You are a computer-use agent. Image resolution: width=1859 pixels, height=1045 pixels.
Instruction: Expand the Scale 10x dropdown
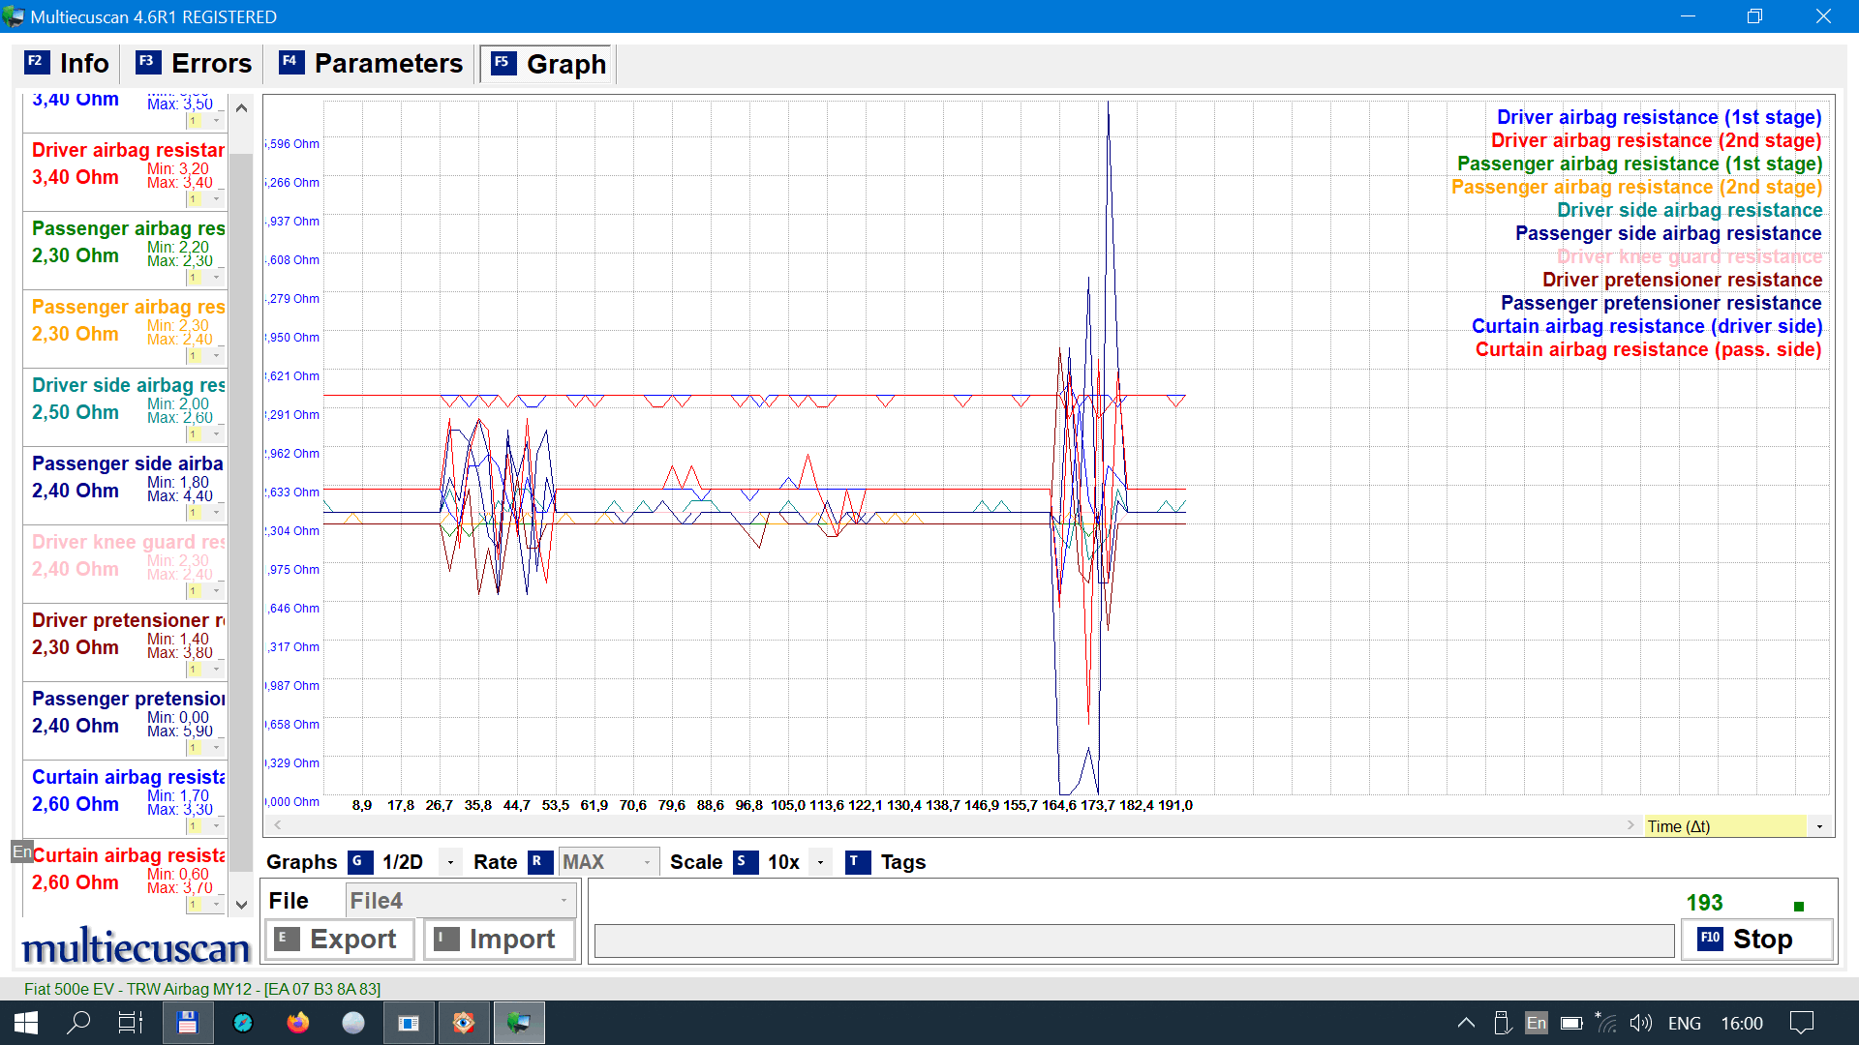pyautogui.click(x=820, y=862)
